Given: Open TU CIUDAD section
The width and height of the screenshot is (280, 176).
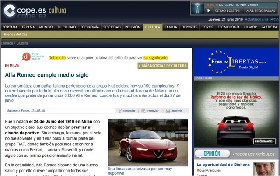Looking at the screenshot, I should pyautogui.click(x=66, y=27).
